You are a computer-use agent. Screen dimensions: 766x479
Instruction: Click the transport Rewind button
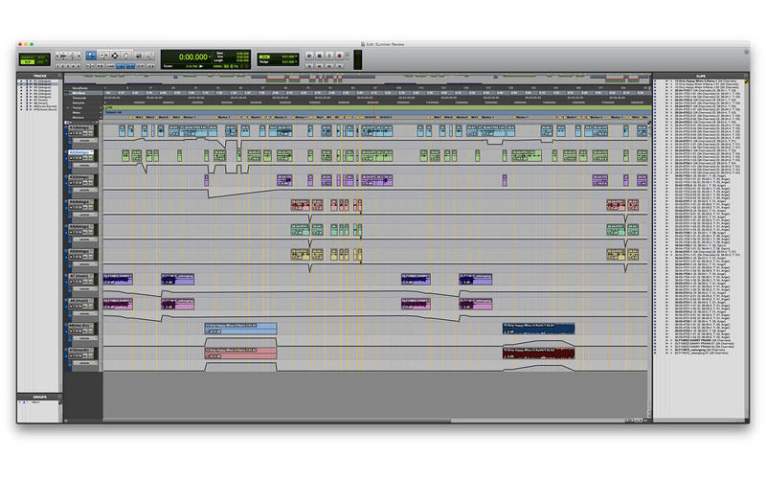click(320, 66)
